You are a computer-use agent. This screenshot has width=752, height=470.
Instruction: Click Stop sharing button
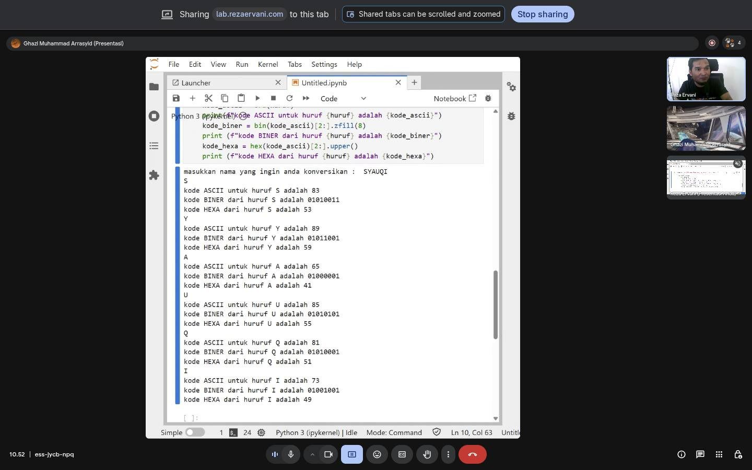543,14
